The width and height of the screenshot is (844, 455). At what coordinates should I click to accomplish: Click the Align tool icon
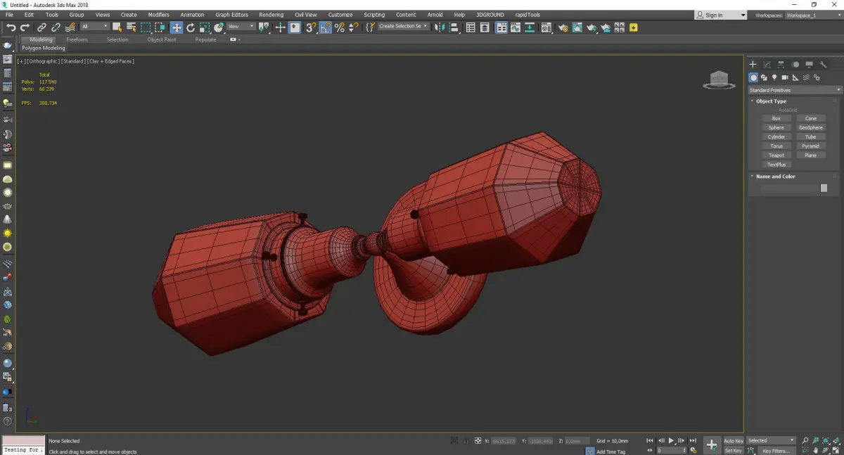point(454,27)
